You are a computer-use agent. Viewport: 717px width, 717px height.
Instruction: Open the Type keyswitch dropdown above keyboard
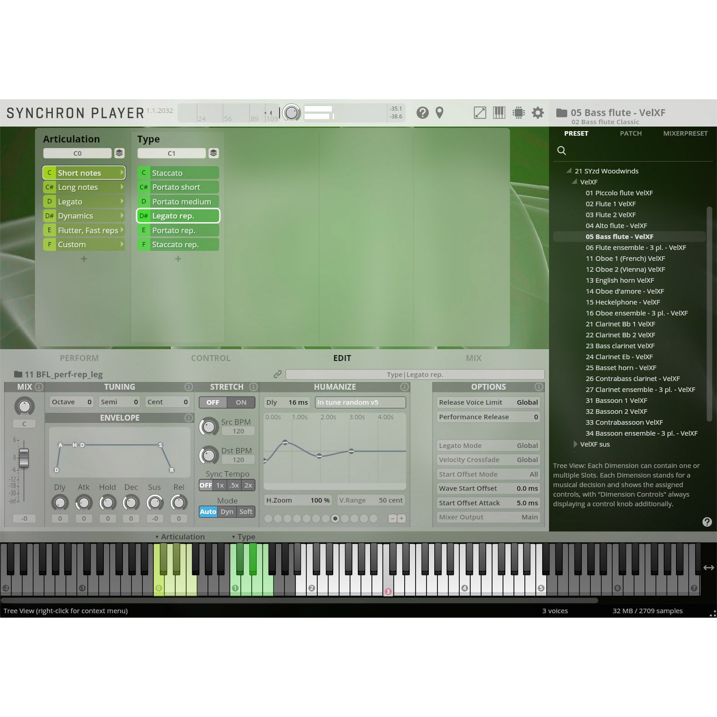coord(244,537)
